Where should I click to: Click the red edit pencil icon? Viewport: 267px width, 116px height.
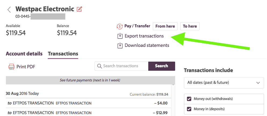79,9
